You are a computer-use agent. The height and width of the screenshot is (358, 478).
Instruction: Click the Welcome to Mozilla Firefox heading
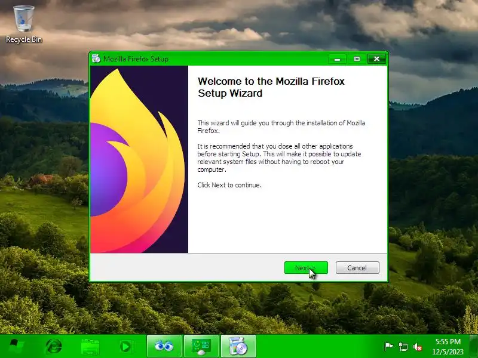pyautogui.click(x=271, y=87)
